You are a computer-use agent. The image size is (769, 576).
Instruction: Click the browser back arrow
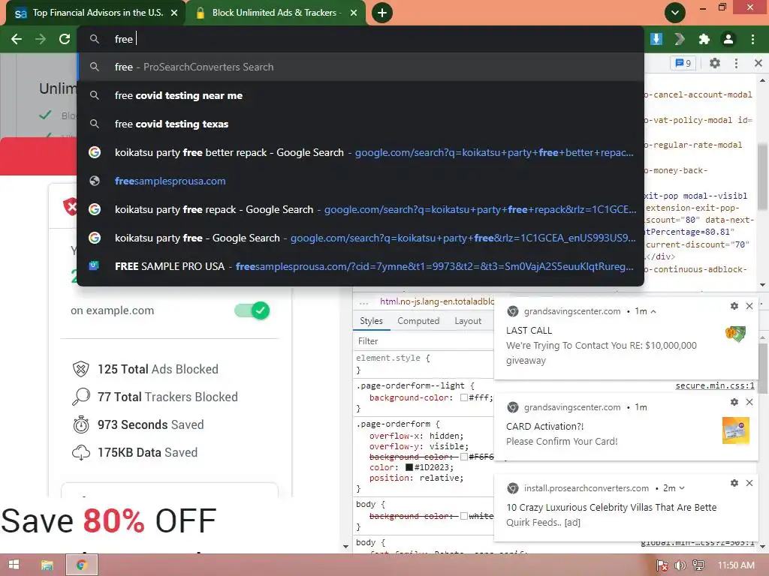17,39
